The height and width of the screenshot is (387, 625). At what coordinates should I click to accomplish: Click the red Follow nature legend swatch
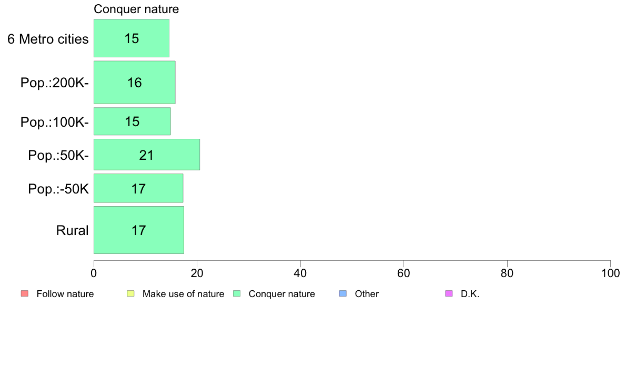[25, 294]
